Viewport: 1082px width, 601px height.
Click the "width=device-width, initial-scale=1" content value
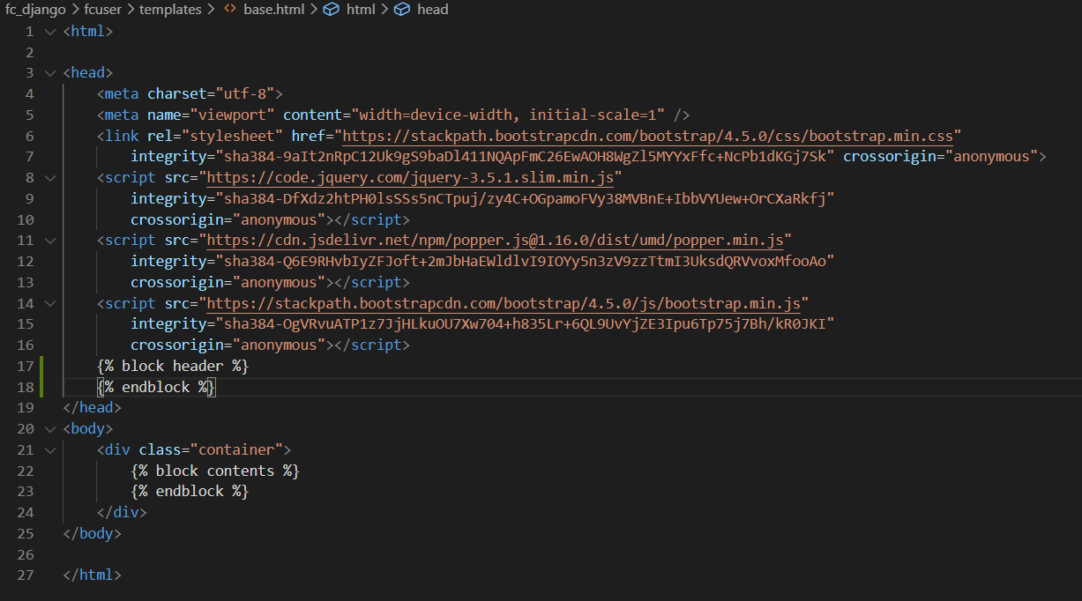tap(507, 115)
